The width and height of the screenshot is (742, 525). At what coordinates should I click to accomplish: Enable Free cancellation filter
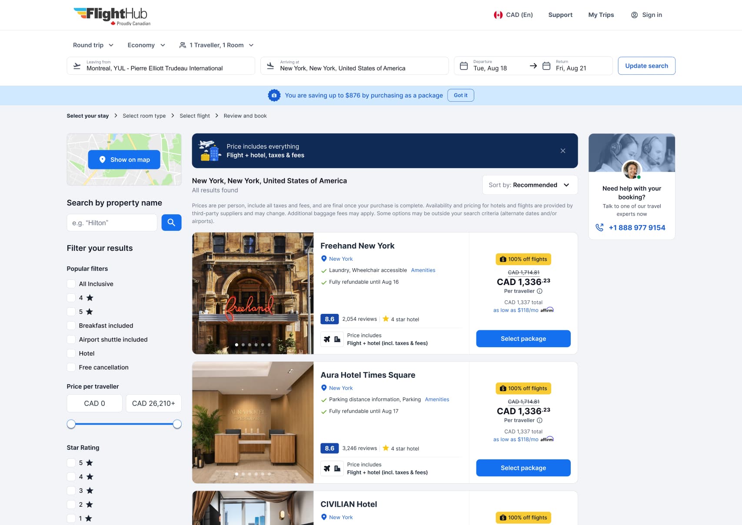[71, 367]
